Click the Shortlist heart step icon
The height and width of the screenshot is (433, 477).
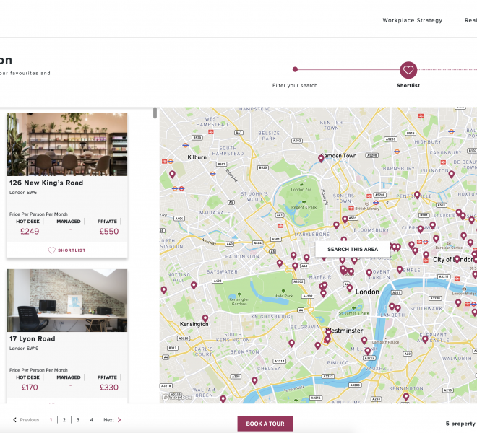pos(408,70)
